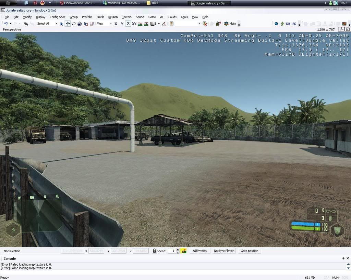Click the 1280 x 787 resolution text
The height and width of the screenshot is (280, 351).
click(x=326, y=29)
